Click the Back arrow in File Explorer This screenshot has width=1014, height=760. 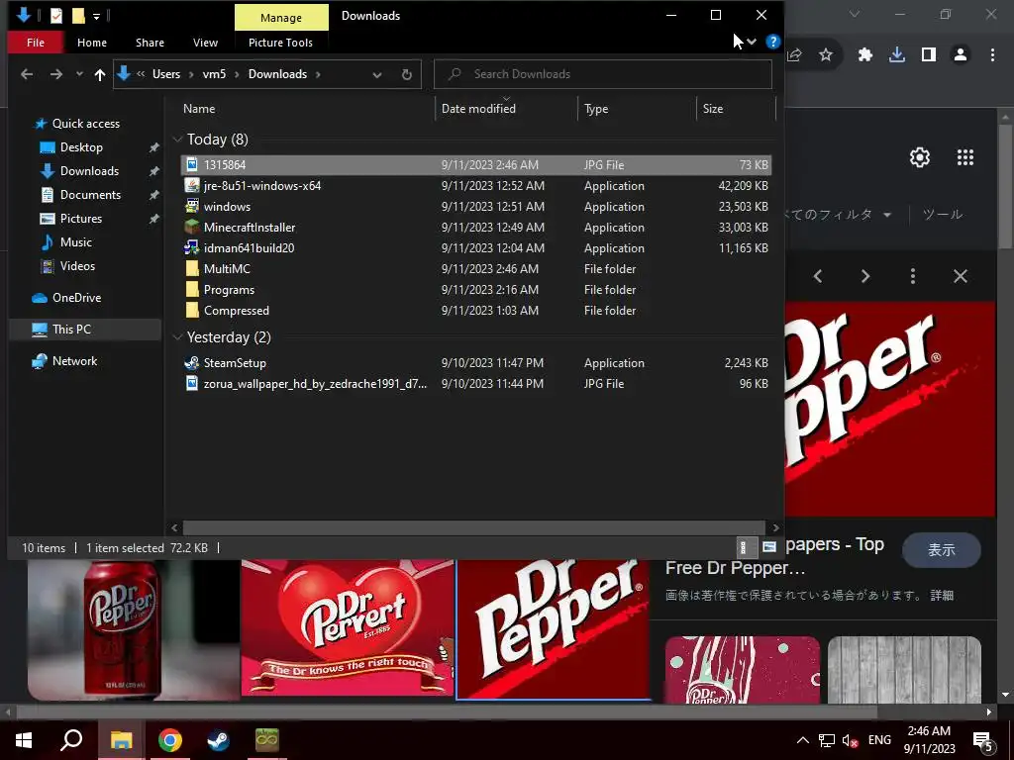tap(27, 74)
